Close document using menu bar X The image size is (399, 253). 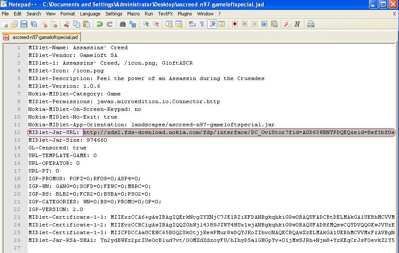coord(394,14)
